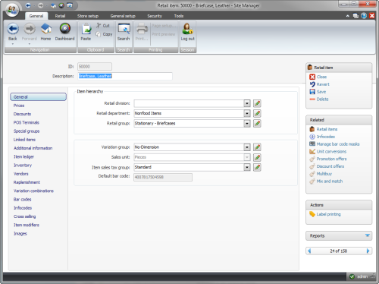Open the Security ribbon tab

point(155,16)
